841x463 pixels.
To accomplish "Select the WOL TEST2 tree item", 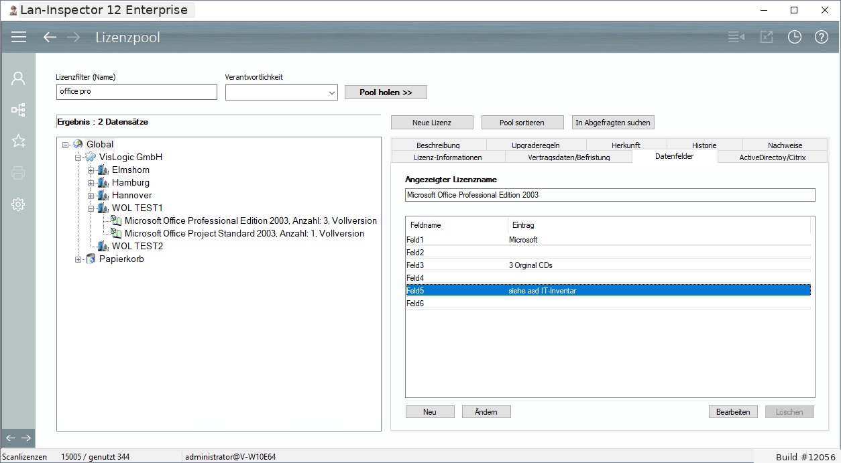I will pyautogui.click(x=137, y=246).
